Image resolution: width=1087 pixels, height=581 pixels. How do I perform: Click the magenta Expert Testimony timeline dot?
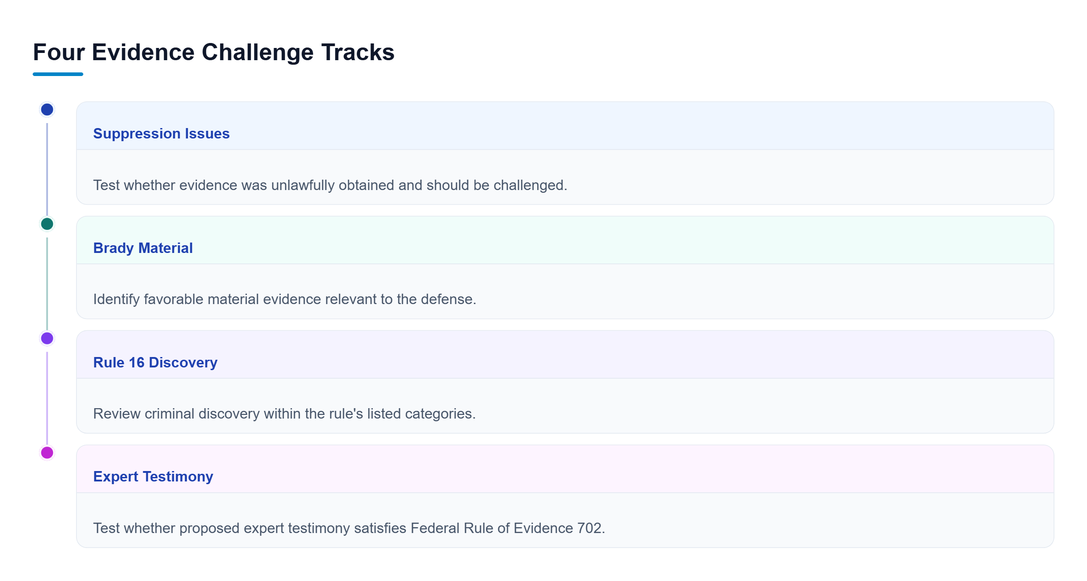point(47,452)
